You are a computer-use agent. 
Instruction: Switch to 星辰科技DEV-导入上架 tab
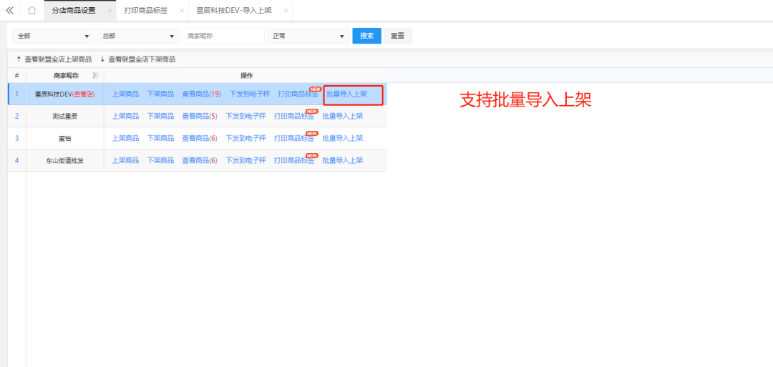coord(233,11)
